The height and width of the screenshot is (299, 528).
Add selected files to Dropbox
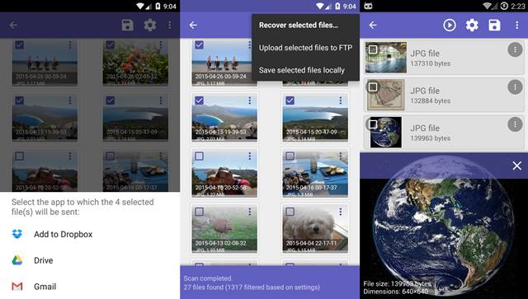click(x=63, y=234)
